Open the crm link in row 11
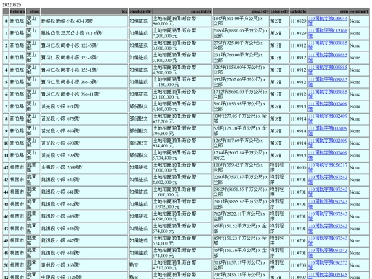372x279 pixels. pyautogui.click(x=327, y=155)
